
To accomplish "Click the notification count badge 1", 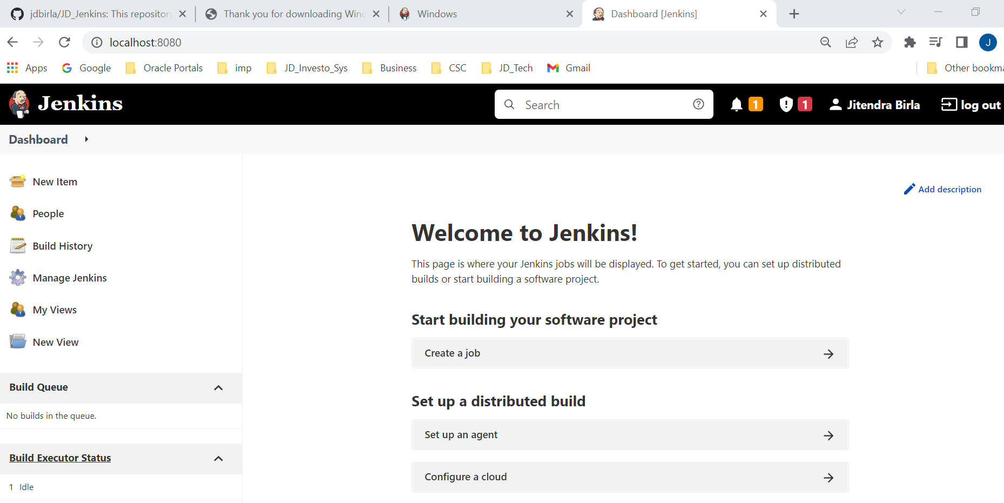I will [x=756, y=104].
